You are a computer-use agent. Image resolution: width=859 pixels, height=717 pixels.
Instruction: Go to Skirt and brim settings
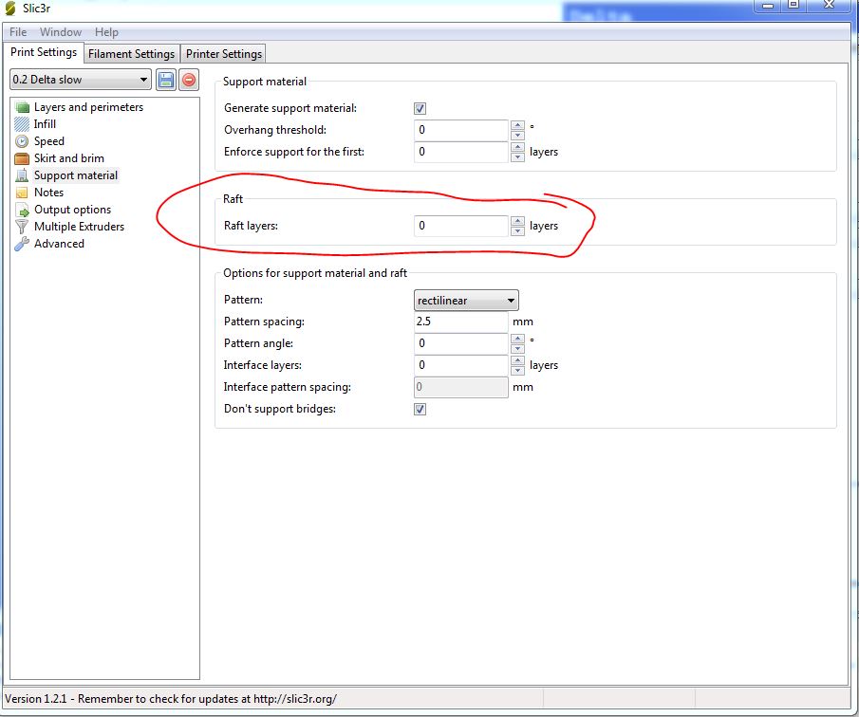pos(68,158)
